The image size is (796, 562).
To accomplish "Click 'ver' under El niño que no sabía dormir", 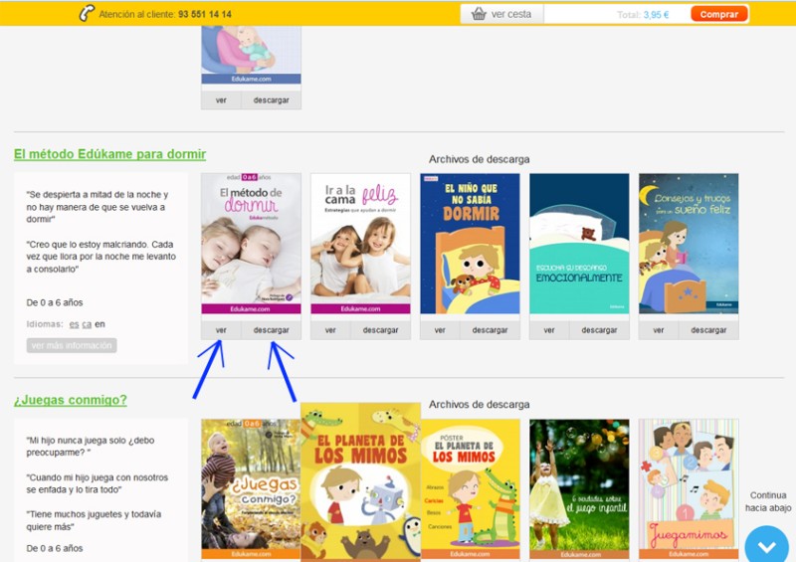I will 440,330.
